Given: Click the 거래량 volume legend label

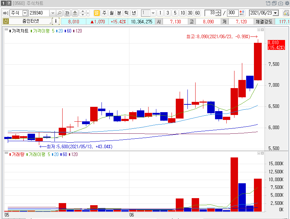Looking at the screenshot, I should pyautogui.click(x=18, y=155).
